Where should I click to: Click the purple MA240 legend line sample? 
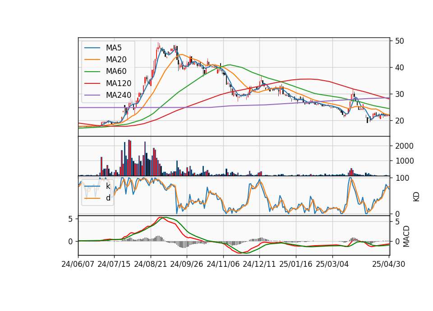pos(92,95)
